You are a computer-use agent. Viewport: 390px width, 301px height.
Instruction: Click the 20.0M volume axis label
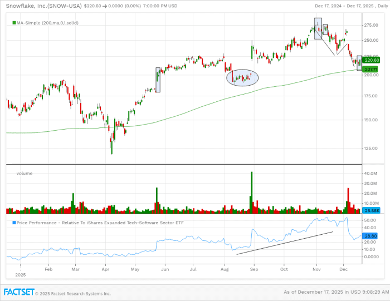370,193
